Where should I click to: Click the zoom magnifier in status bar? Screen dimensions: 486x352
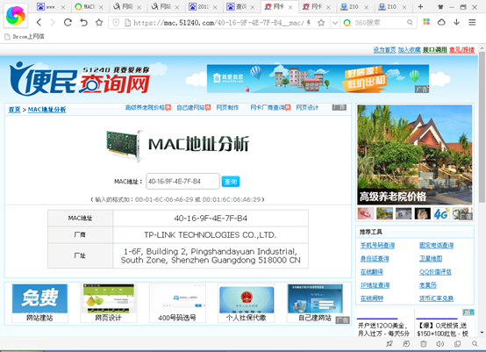coord(475,343)
